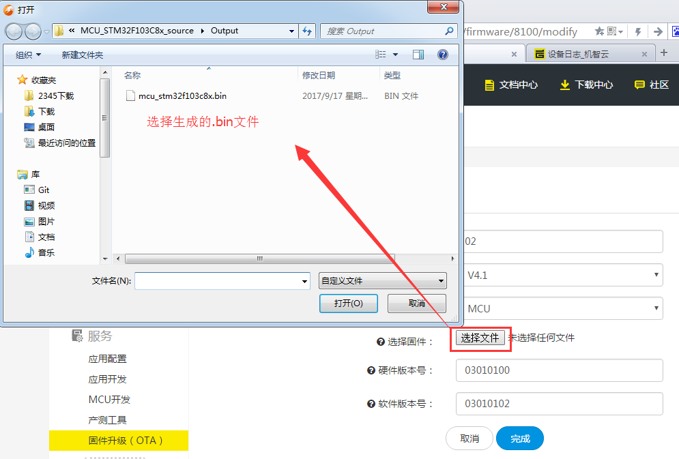Click the 打开(O) button

(348, 303)
